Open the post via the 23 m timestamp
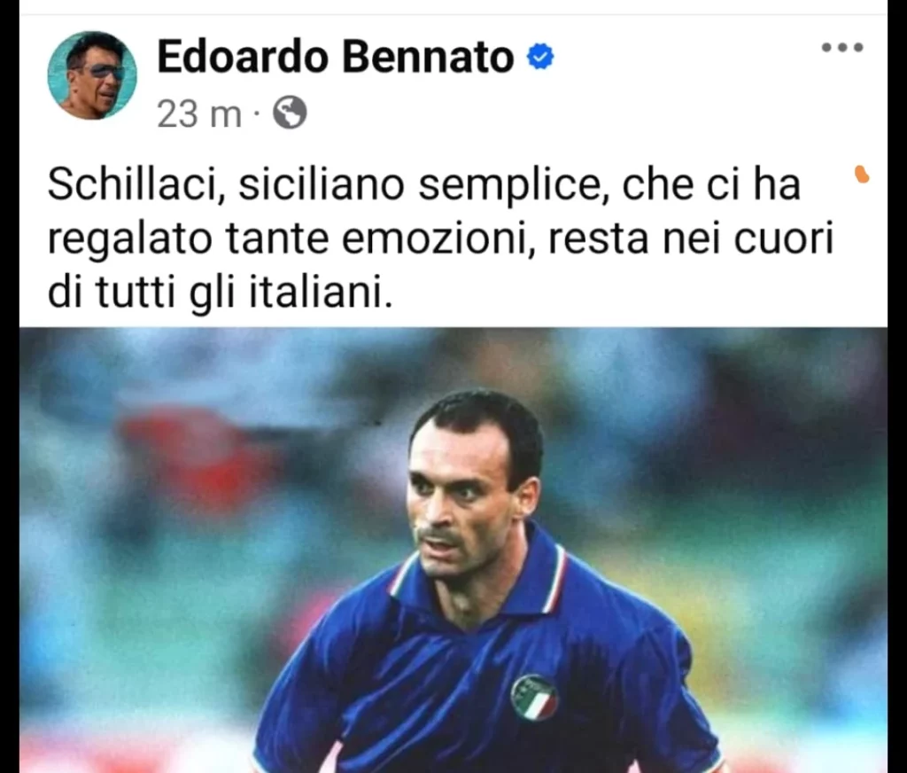 (x=199, y=113)
